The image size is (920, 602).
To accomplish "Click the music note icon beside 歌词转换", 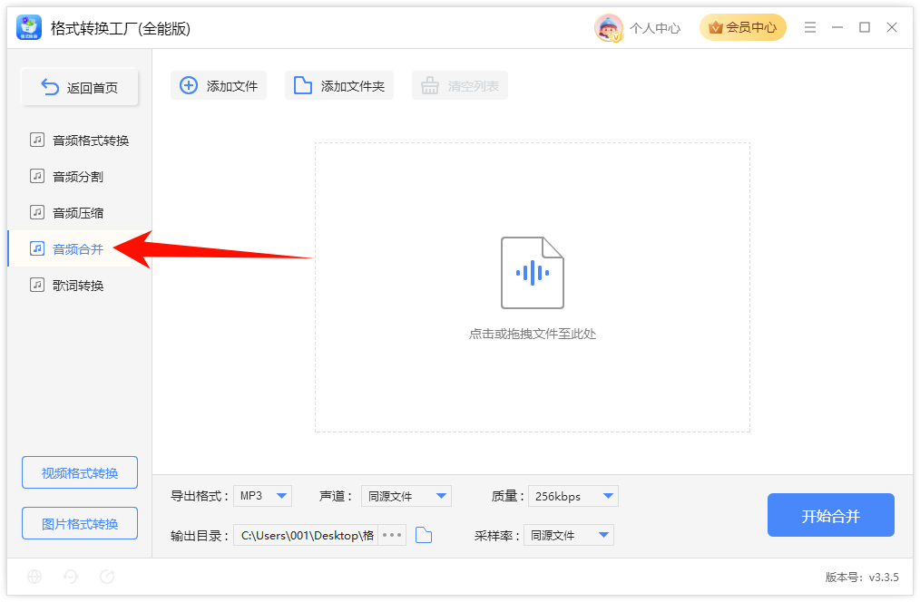I will point(37,285).
